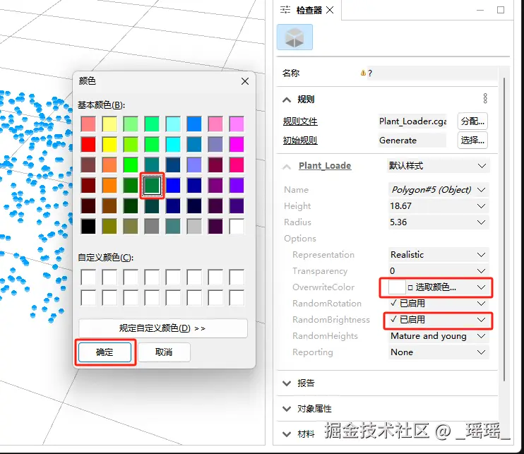Click the Inspector vertical scrollbar
This screenshot has width=524, height=454.
[504, 229]
